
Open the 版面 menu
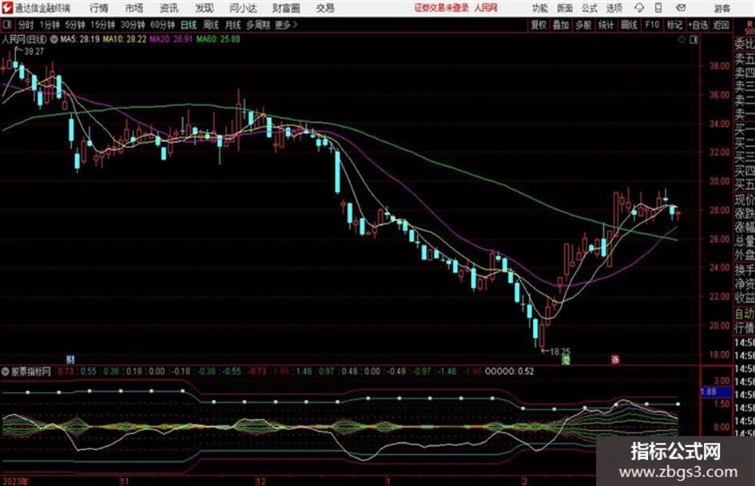pyautogui.click(x=564, y=8)
